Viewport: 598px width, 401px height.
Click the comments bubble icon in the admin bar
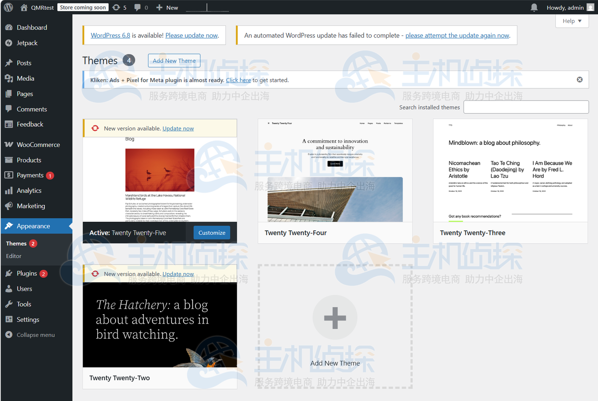click(x=137, y=7)
